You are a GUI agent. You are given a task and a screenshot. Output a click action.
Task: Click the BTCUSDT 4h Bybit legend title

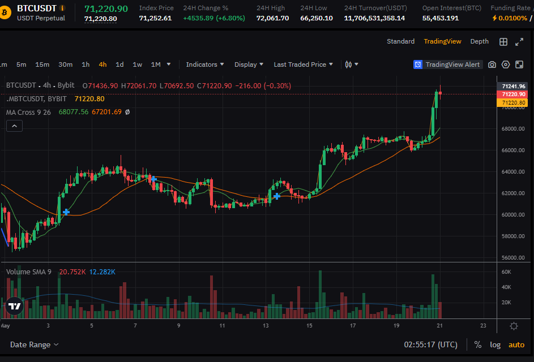[x=40, y=85]
